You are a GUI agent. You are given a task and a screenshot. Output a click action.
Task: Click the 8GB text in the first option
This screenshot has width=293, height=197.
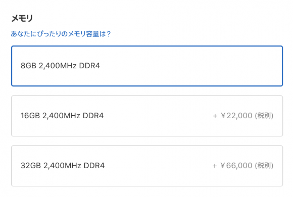28,66
